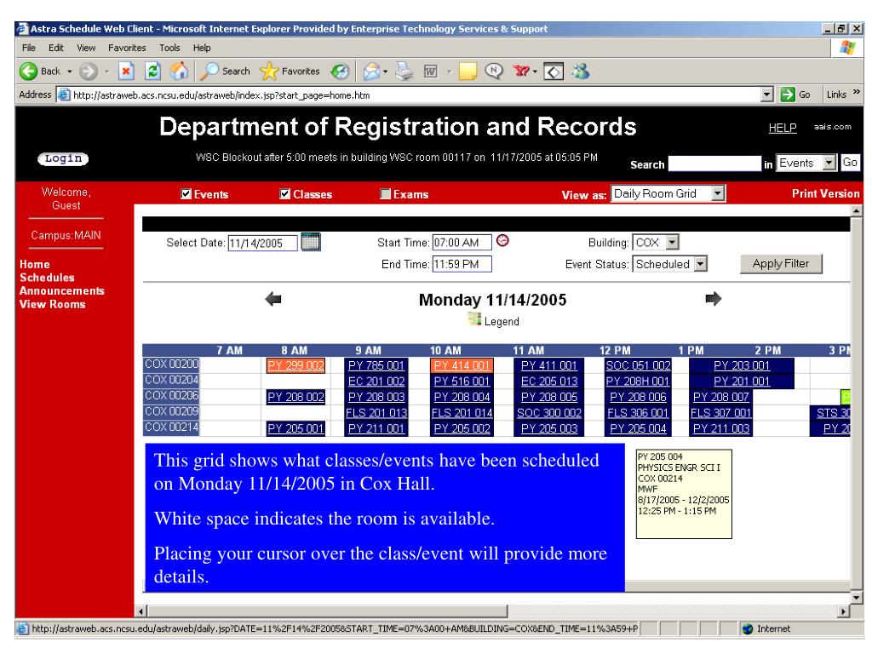Click the browser Back arrow icon

28,72
